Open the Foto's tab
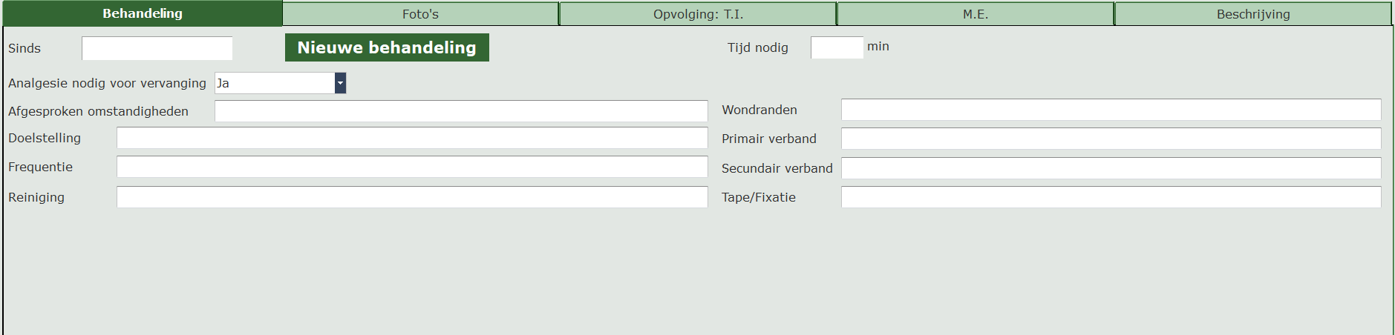Image resolution: width=1395 pixels, height=335 pixels. (420, 14)
